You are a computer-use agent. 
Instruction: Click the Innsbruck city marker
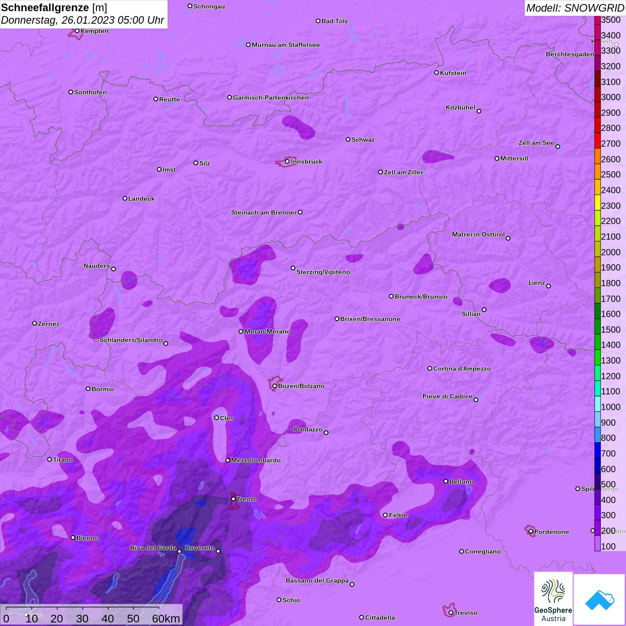(x=288, y=161)
